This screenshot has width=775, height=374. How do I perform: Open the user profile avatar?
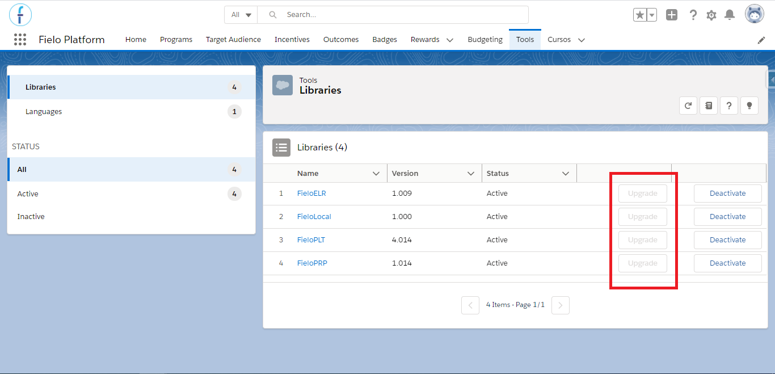tap(755, 15)
